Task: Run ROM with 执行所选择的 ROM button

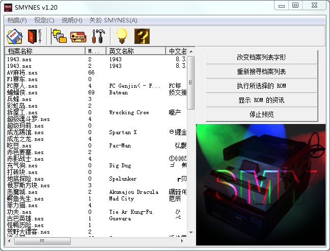Action: [x=261, y=86]
